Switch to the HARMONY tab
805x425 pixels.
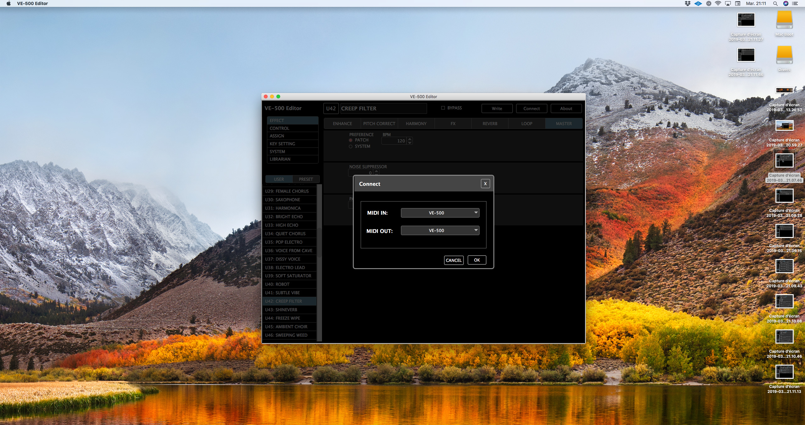pyautogui.click(x=416, y=124)
